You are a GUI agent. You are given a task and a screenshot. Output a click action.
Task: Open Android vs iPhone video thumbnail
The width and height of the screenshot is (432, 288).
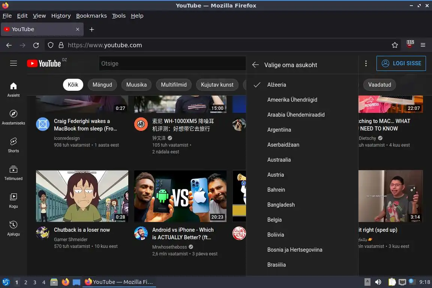pyautogui.click(x=180, y=196)
